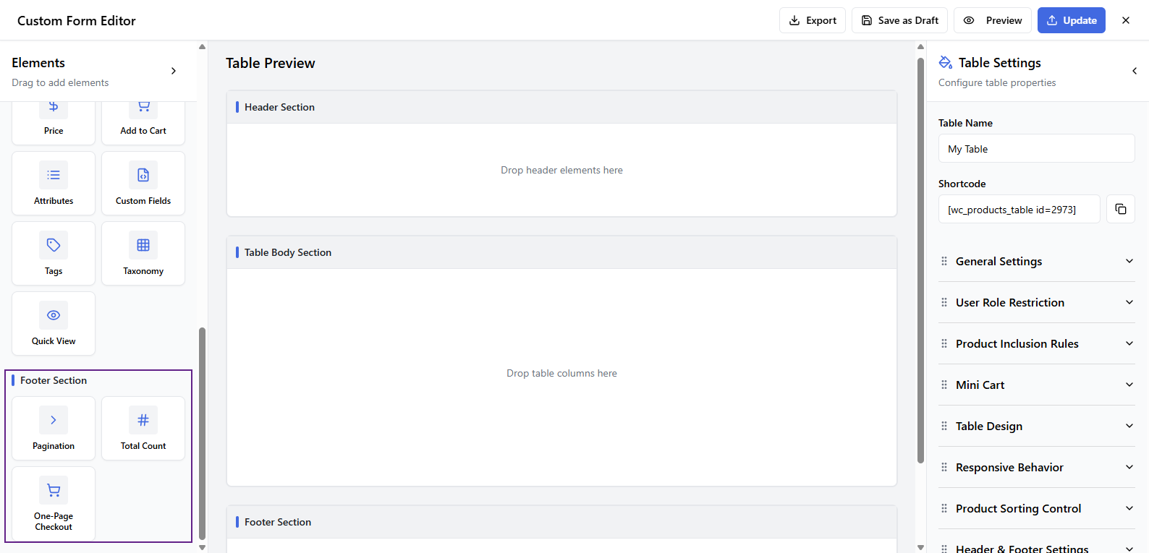
Task: Save the form as draft
Action: 899,20
